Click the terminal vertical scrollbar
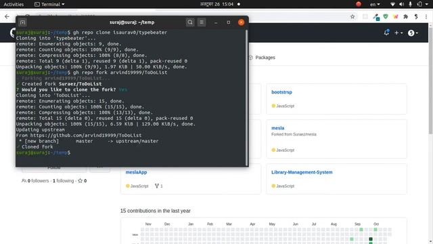Viewport: 433px width, 244px height. click(x=246, y=97)
